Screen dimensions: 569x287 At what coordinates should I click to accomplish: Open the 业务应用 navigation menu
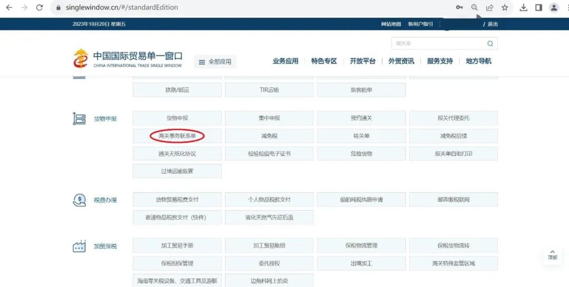[285, 61]
